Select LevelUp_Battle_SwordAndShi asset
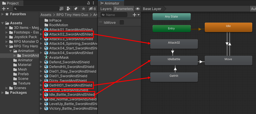The width and height of the screenshot is (256, 114). tap(71, 104)
